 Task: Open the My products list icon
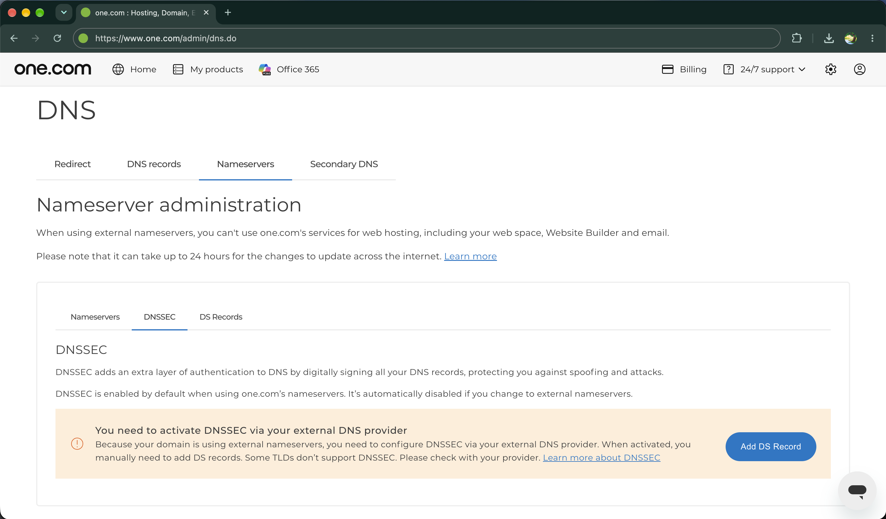178,69
